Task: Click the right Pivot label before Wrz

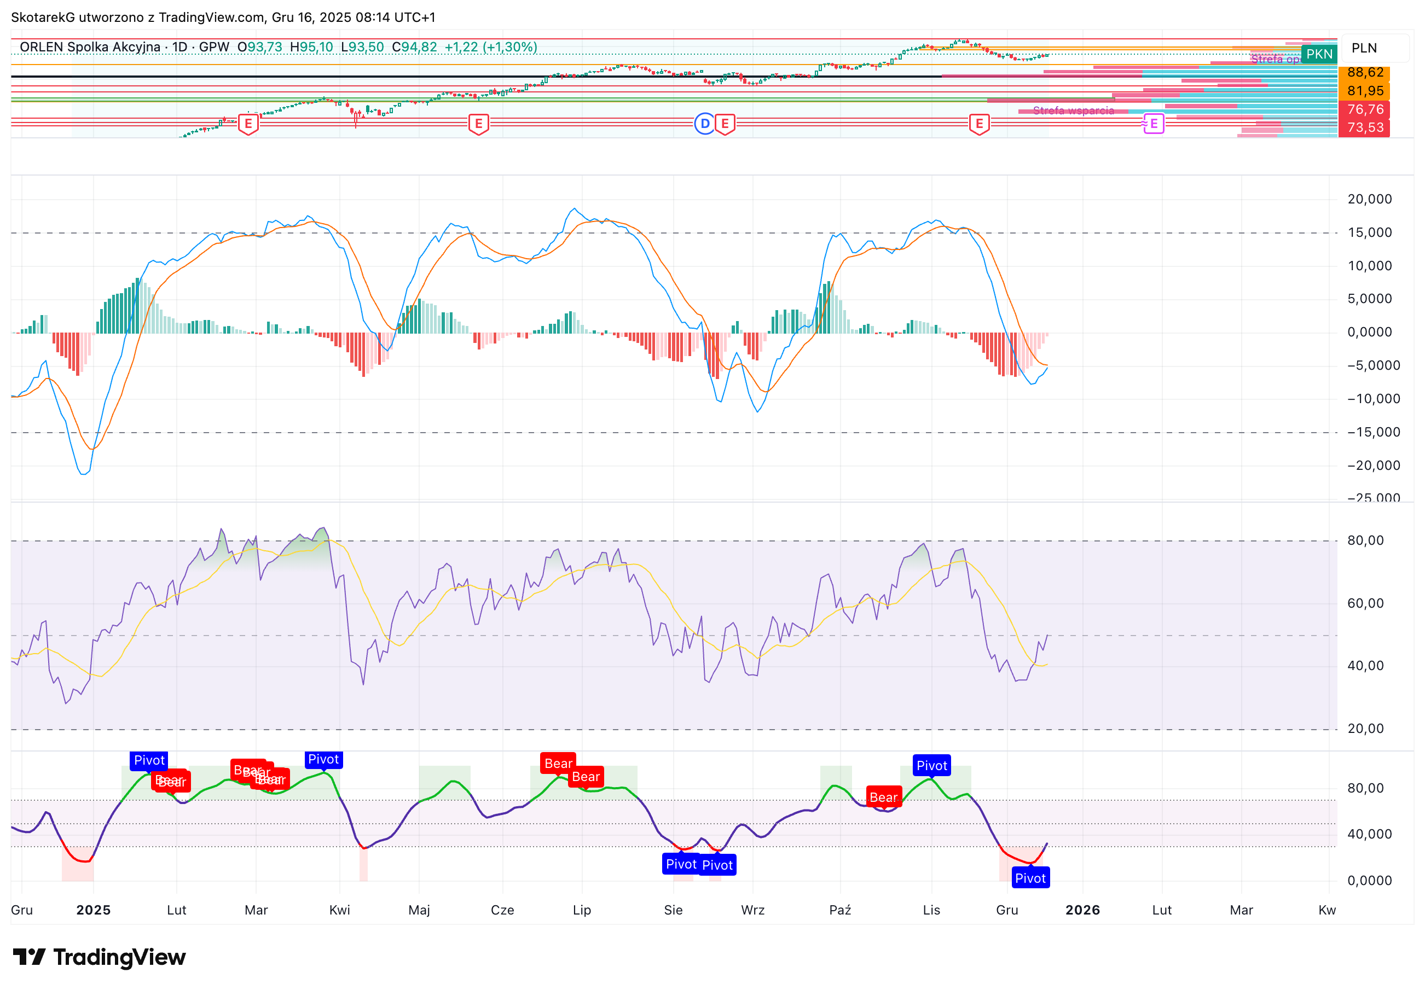Action: pyautogui.click(x=717, y=865)
